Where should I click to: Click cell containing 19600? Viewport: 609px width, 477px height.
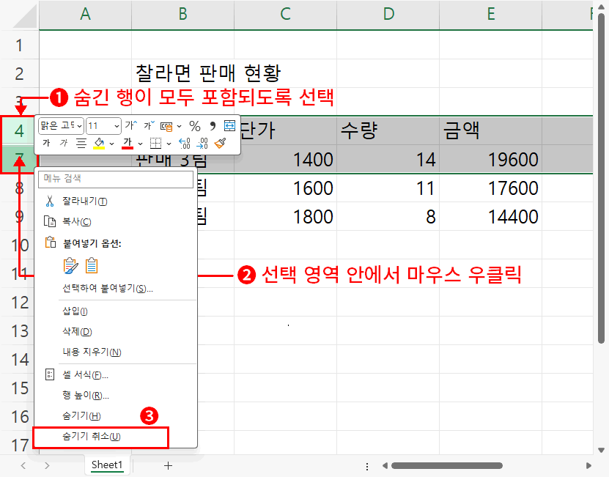[490, 159]
